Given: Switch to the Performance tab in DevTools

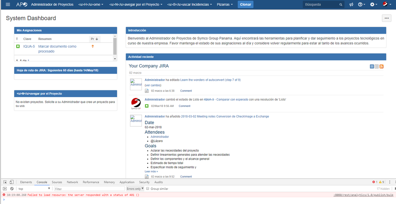Looking at the screenshot, I should tap(91, 182).
